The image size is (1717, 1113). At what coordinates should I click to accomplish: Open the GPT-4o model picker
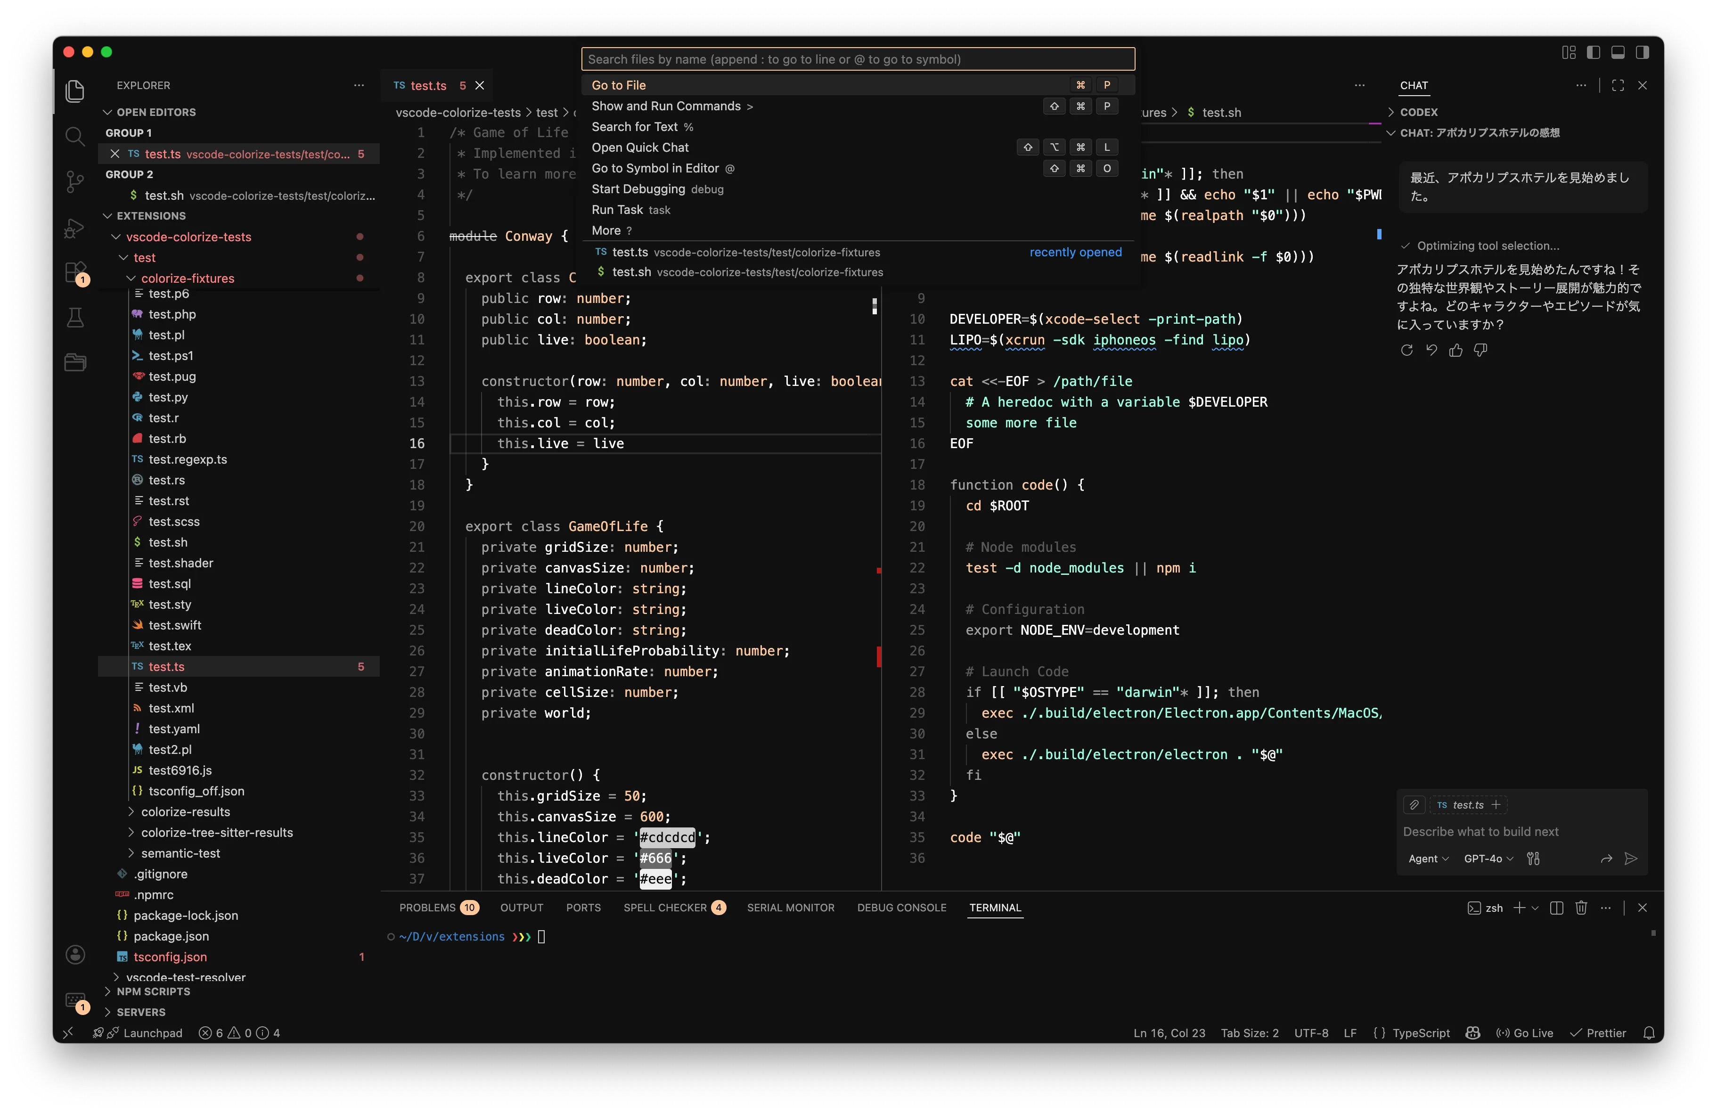1488,859
